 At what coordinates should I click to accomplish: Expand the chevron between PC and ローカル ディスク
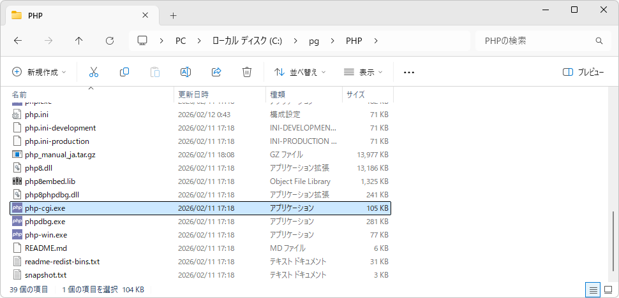pos(199,41)
